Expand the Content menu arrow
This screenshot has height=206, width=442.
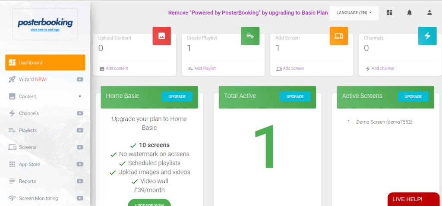tap(80, 96)
